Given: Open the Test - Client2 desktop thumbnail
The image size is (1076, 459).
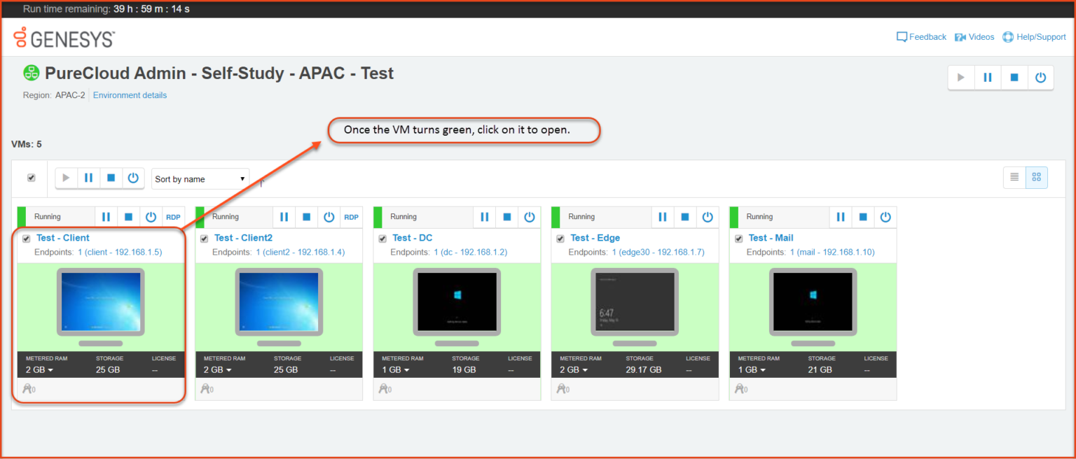Looking at the screenshot, I should click(x=279, y=302).
